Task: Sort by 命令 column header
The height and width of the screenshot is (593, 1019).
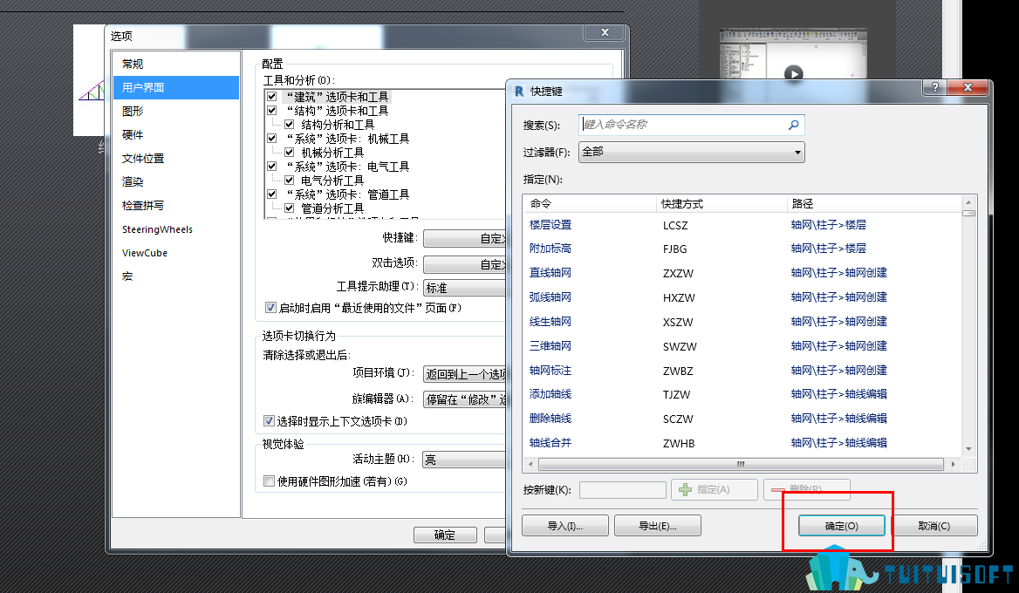Action: point(590,204)
